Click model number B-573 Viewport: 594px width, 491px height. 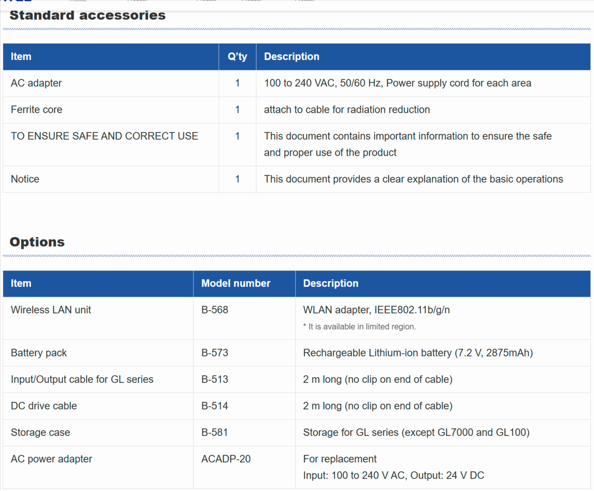(x=215, y=353)
